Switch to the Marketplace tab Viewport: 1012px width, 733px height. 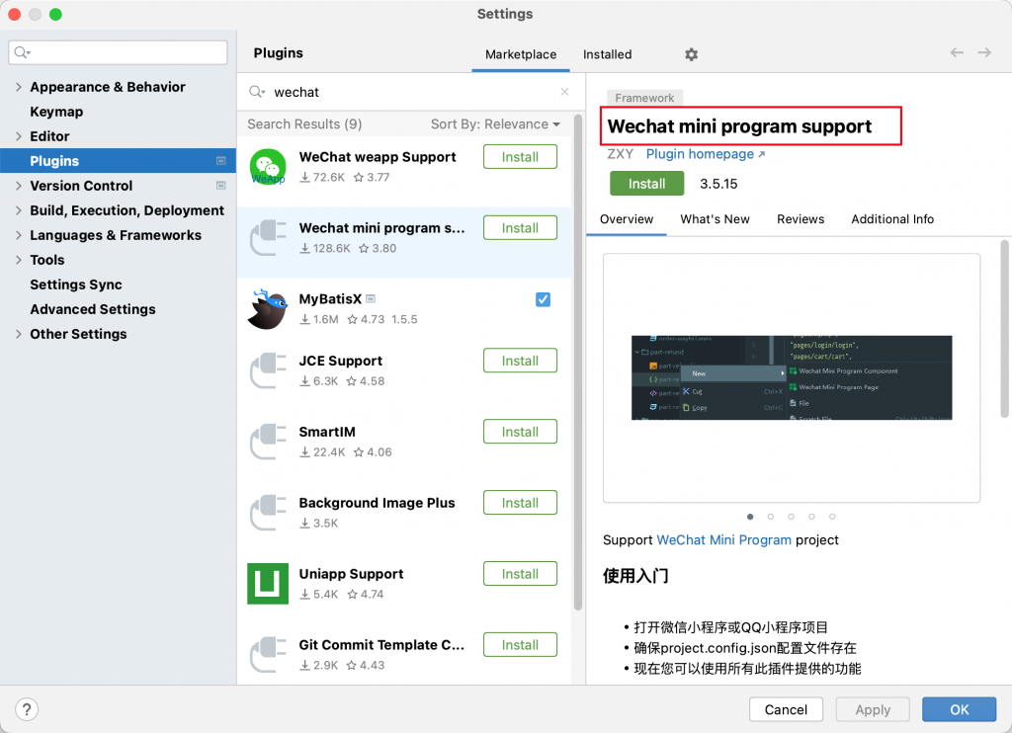tap(521, 54)
